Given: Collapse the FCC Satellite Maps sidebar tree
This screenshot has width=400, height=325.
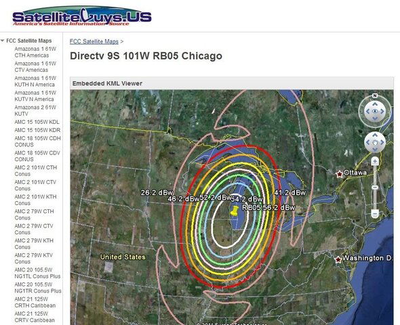Looking at the screenshot, I should (3, 41).
